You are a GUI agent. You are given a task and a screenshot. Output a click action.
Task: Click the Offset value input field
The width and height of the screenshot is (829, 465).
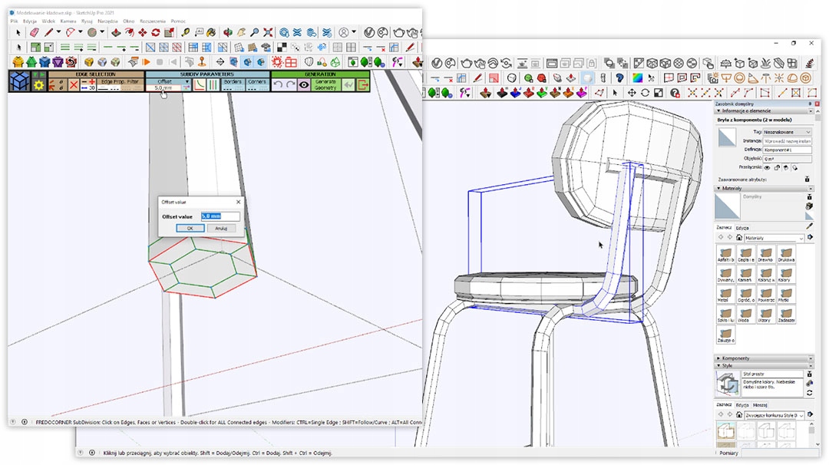click(x=220, y=216)
